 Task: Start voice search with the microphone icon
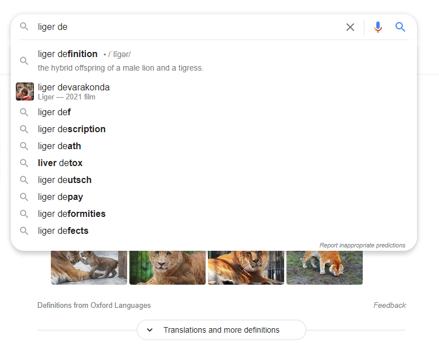coord(378,27)
